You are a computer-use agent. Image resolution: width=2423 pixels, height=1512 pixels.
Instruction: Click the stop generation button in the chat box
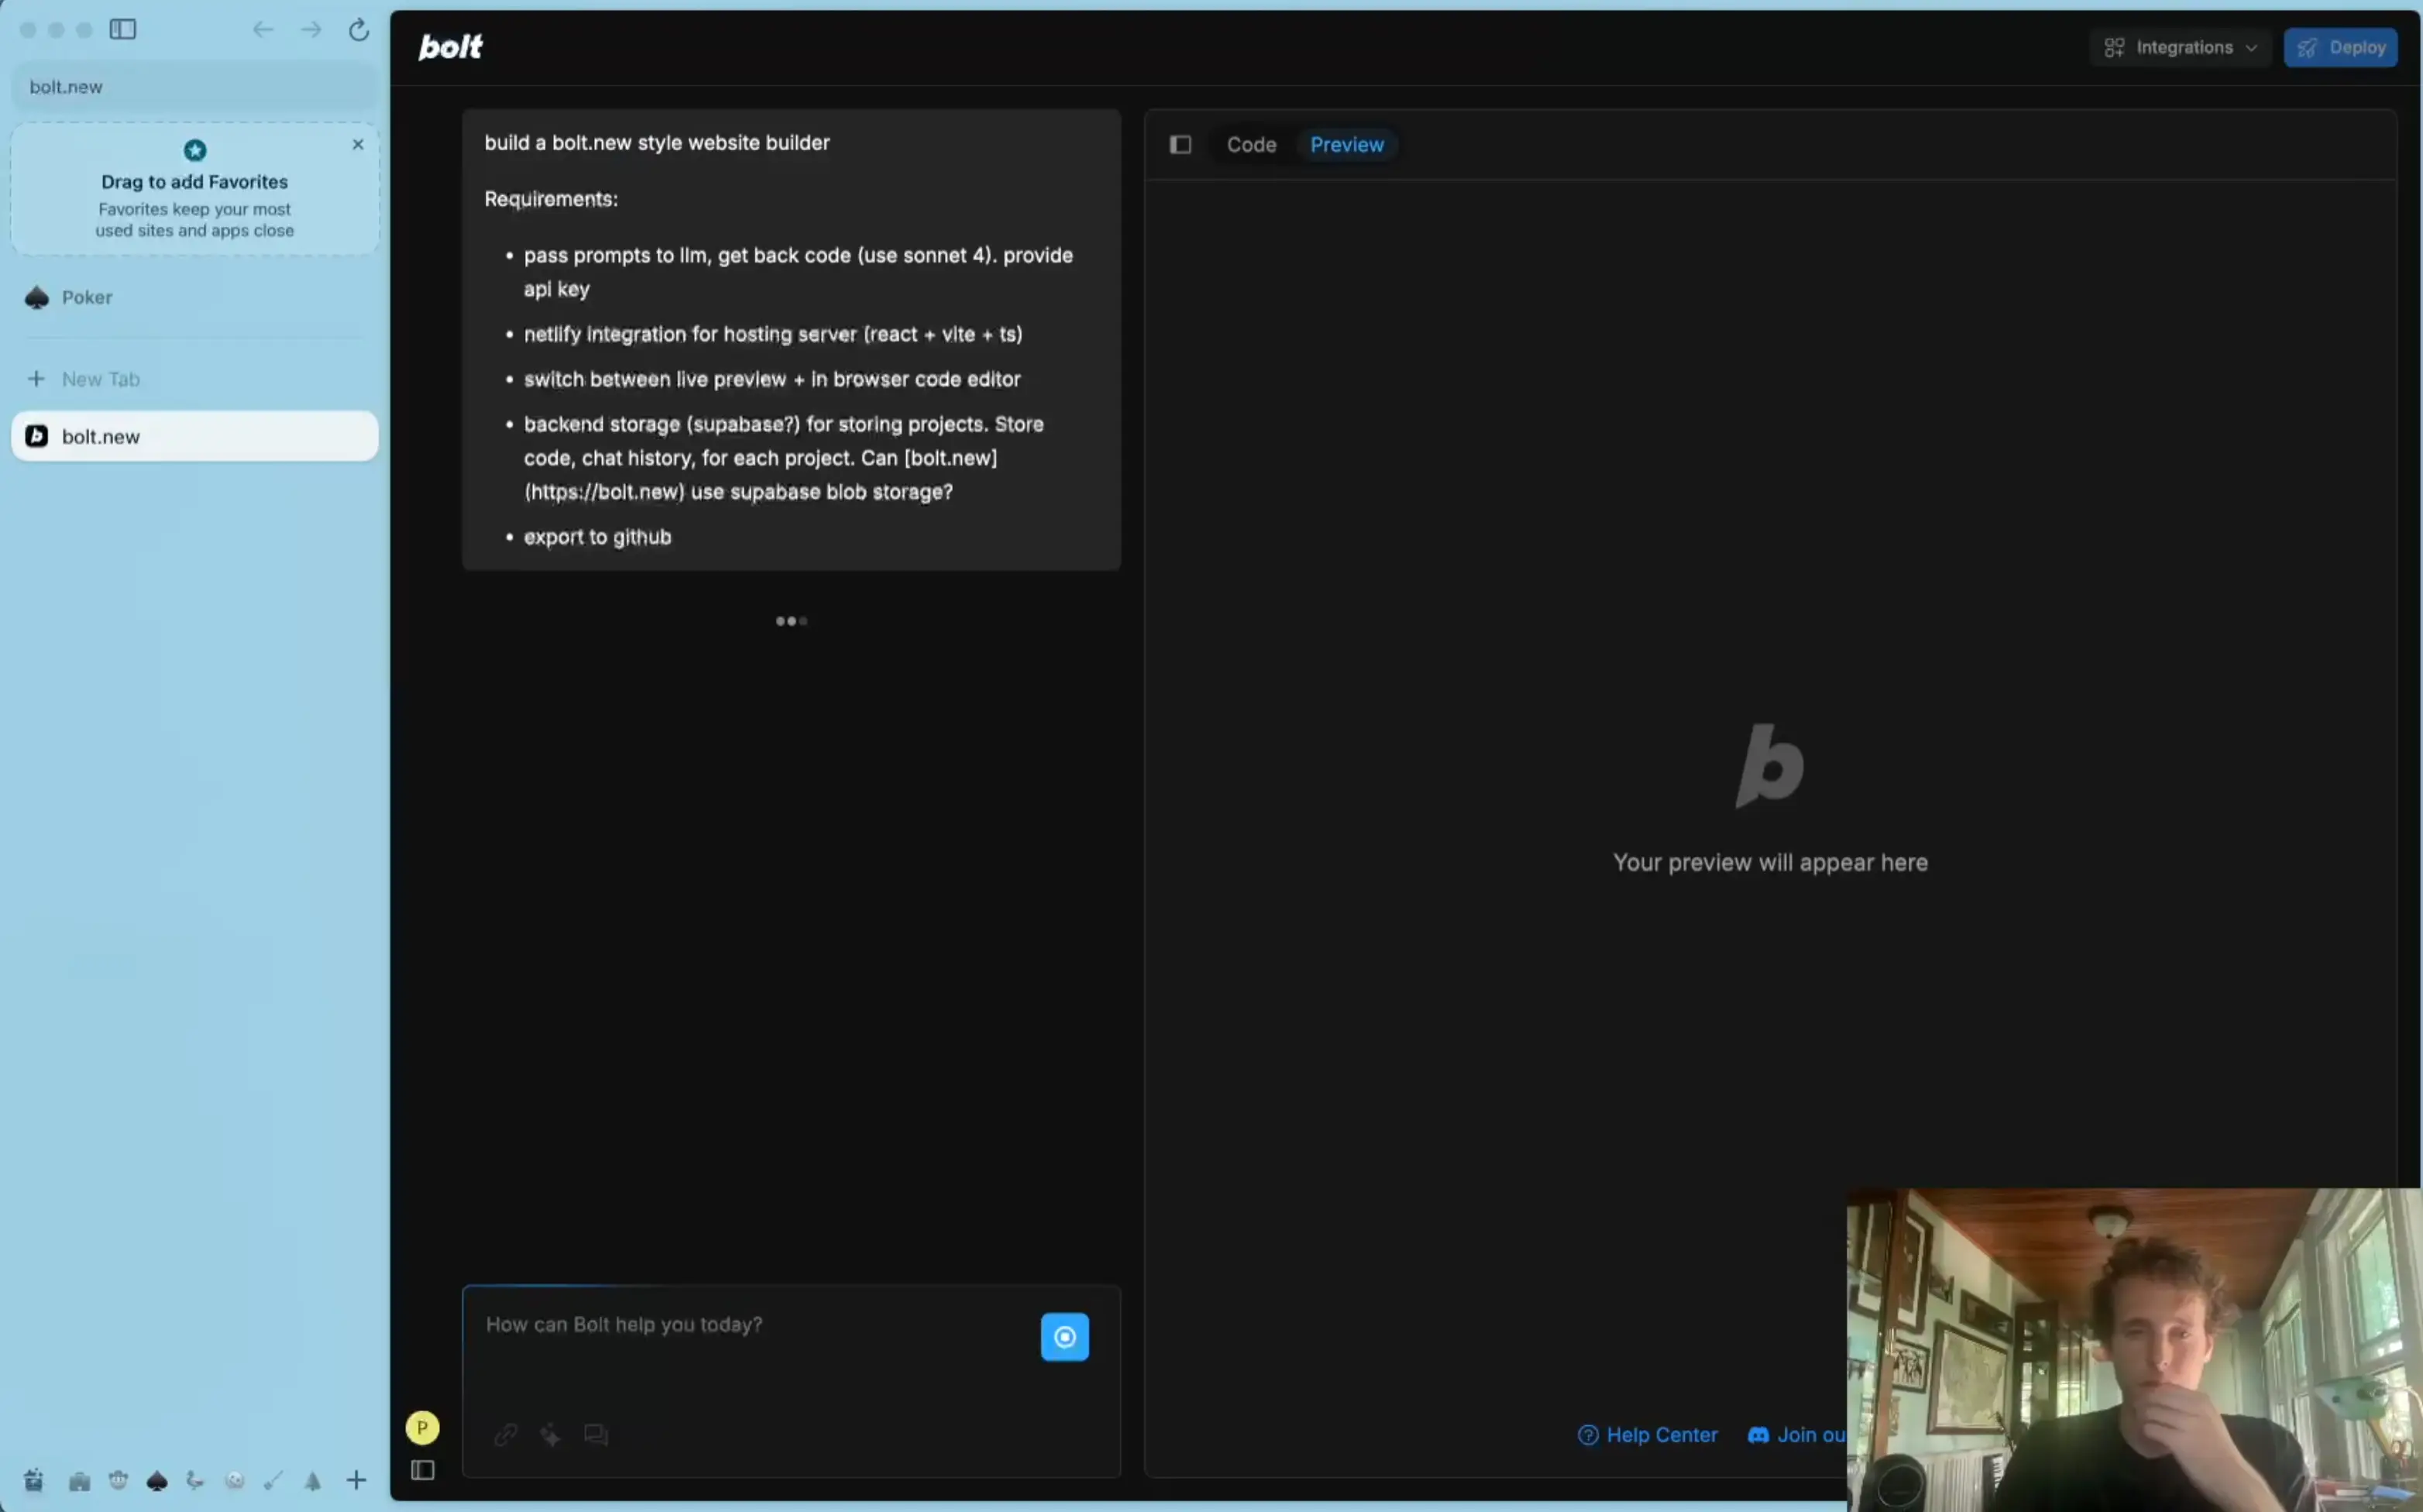click(1065, 1337)
